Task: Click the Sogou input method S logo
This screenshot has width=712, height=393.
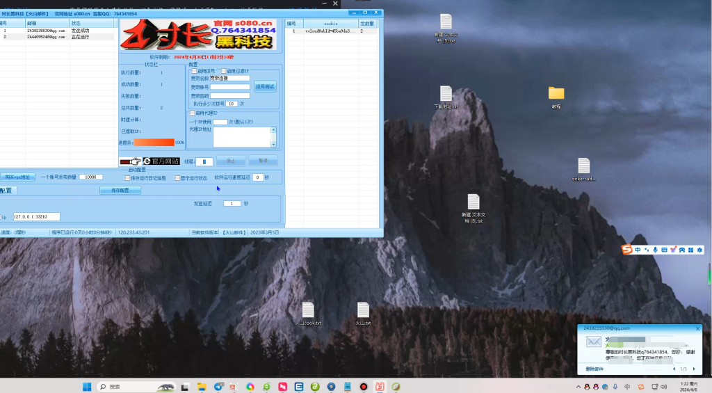Action: [626, 250]
